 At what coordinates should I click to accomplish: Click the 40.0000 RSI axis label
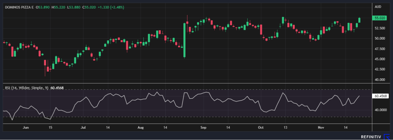[x=380, y=110]
